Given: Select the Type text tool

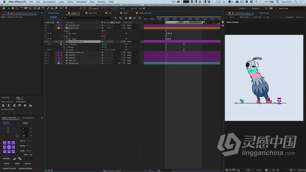Looking at the screenshot, I should [43, 8].
